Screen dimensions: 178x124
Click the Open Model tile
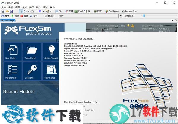tap(32, 51)
